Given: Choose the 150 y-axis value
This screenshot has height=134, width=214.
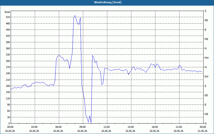Looking at the screenshot, I should 8,92.
